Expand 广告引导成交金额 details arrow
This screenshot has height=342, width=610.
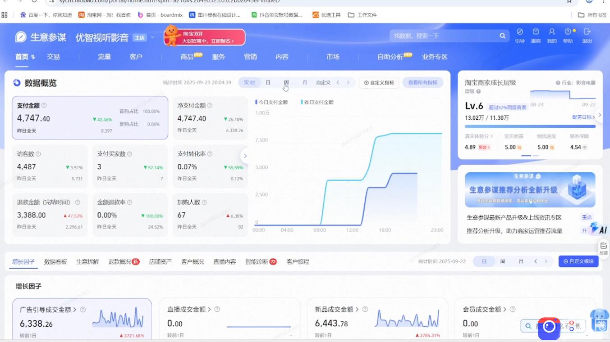(74, 310)
